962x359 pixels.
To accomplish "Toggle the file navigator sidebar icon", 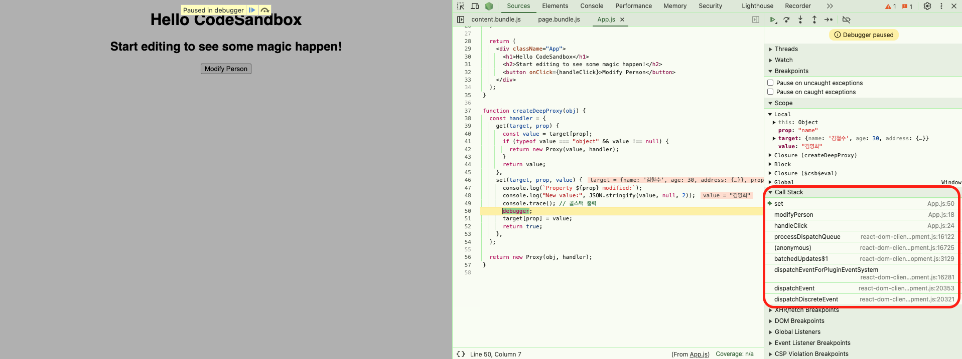I will click(x=461, y=20).
